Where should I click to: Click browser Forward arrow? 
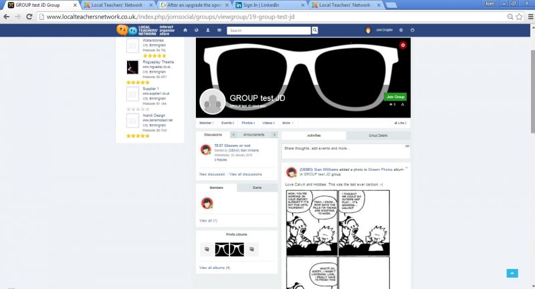18,17
